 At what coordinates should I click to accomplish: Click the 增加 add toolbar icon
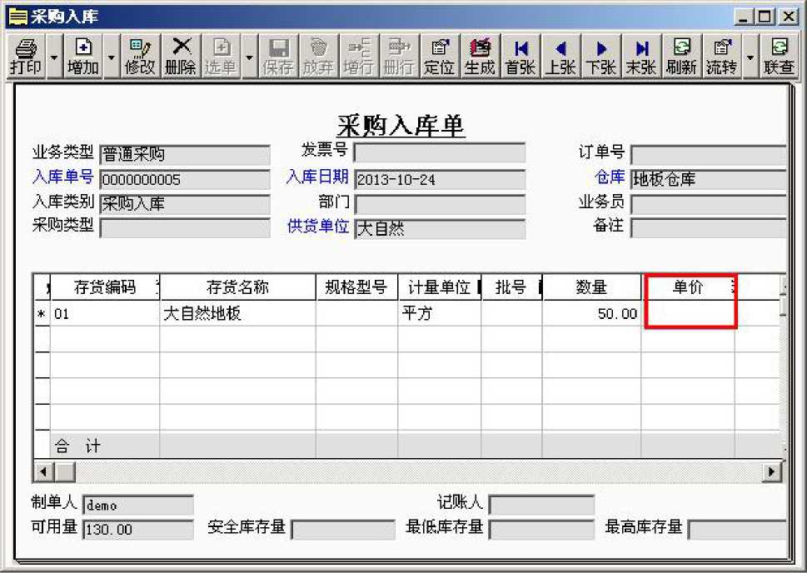tap(83, 56)
